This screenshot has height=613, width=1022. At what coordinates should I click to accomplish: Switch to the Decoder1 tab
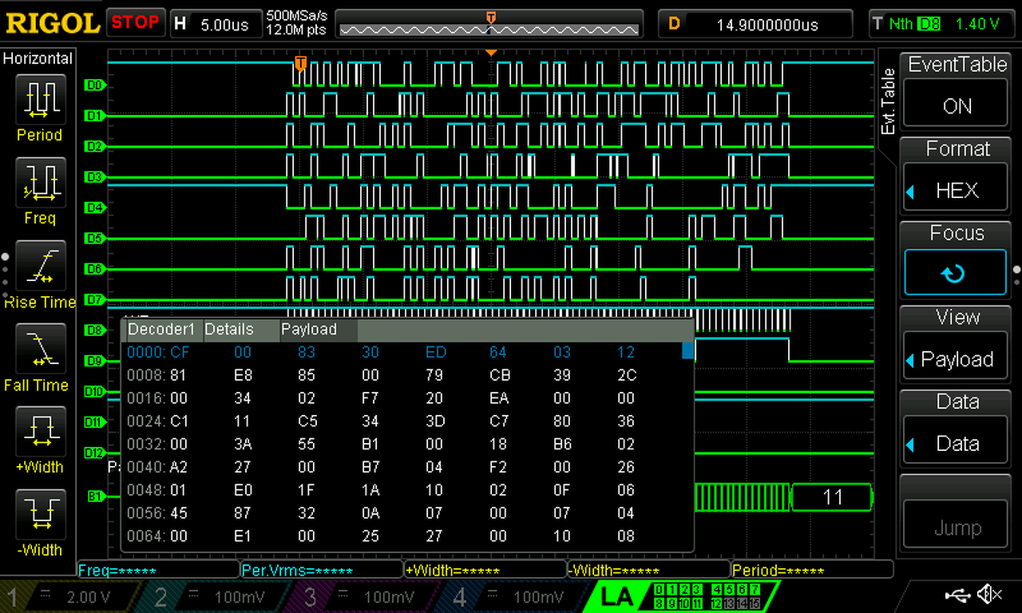coord(162,330)
